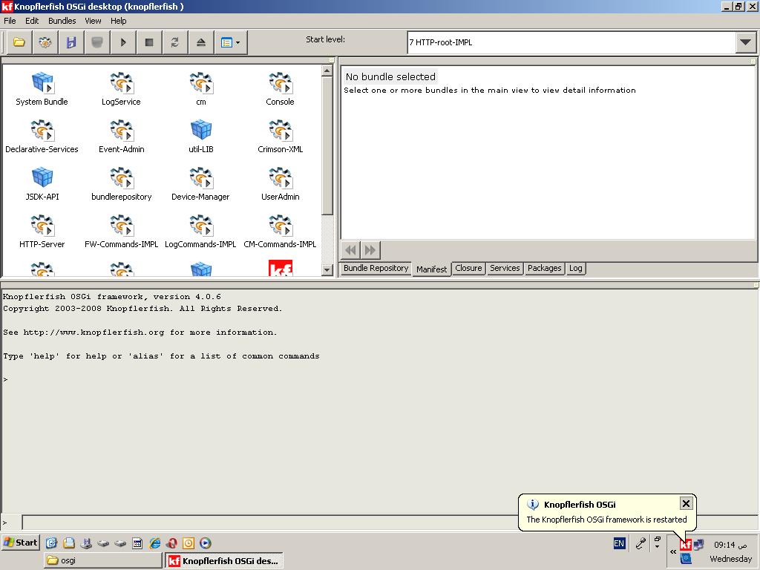The image size is (760, 570).
Task: Open the Help menu
Action: pos(118,21)
